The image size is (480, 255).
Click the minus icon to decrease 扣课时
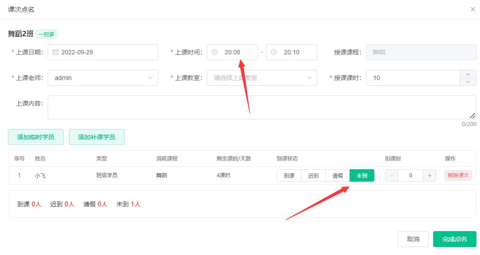[x=391, y=175]
